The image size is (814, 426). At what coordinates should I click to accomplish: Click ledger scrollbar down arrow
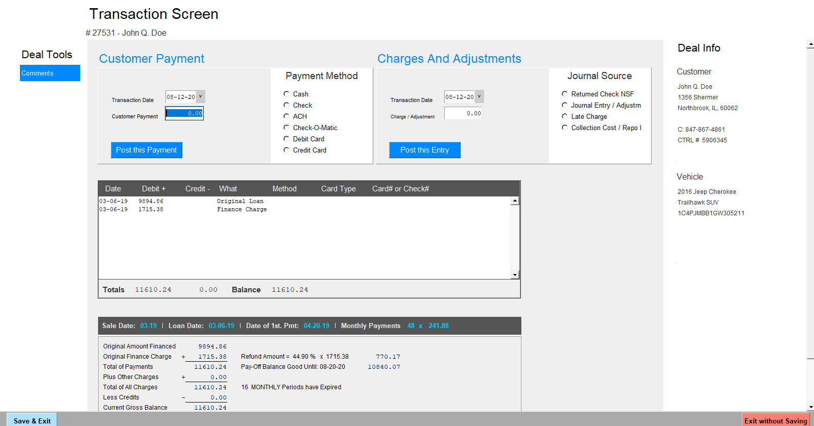pyautogui.click(x=515, y=275)
